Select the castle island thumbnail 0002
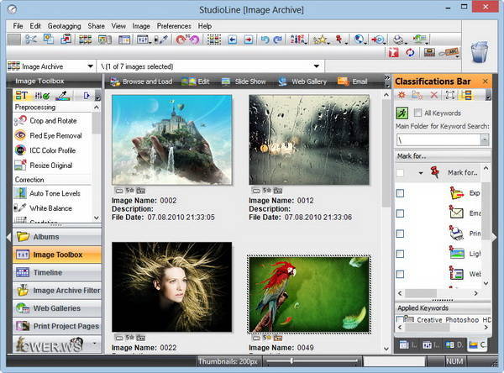Image resolution: width=504 pixels, height=373 pixels. (x=172, y=139)
